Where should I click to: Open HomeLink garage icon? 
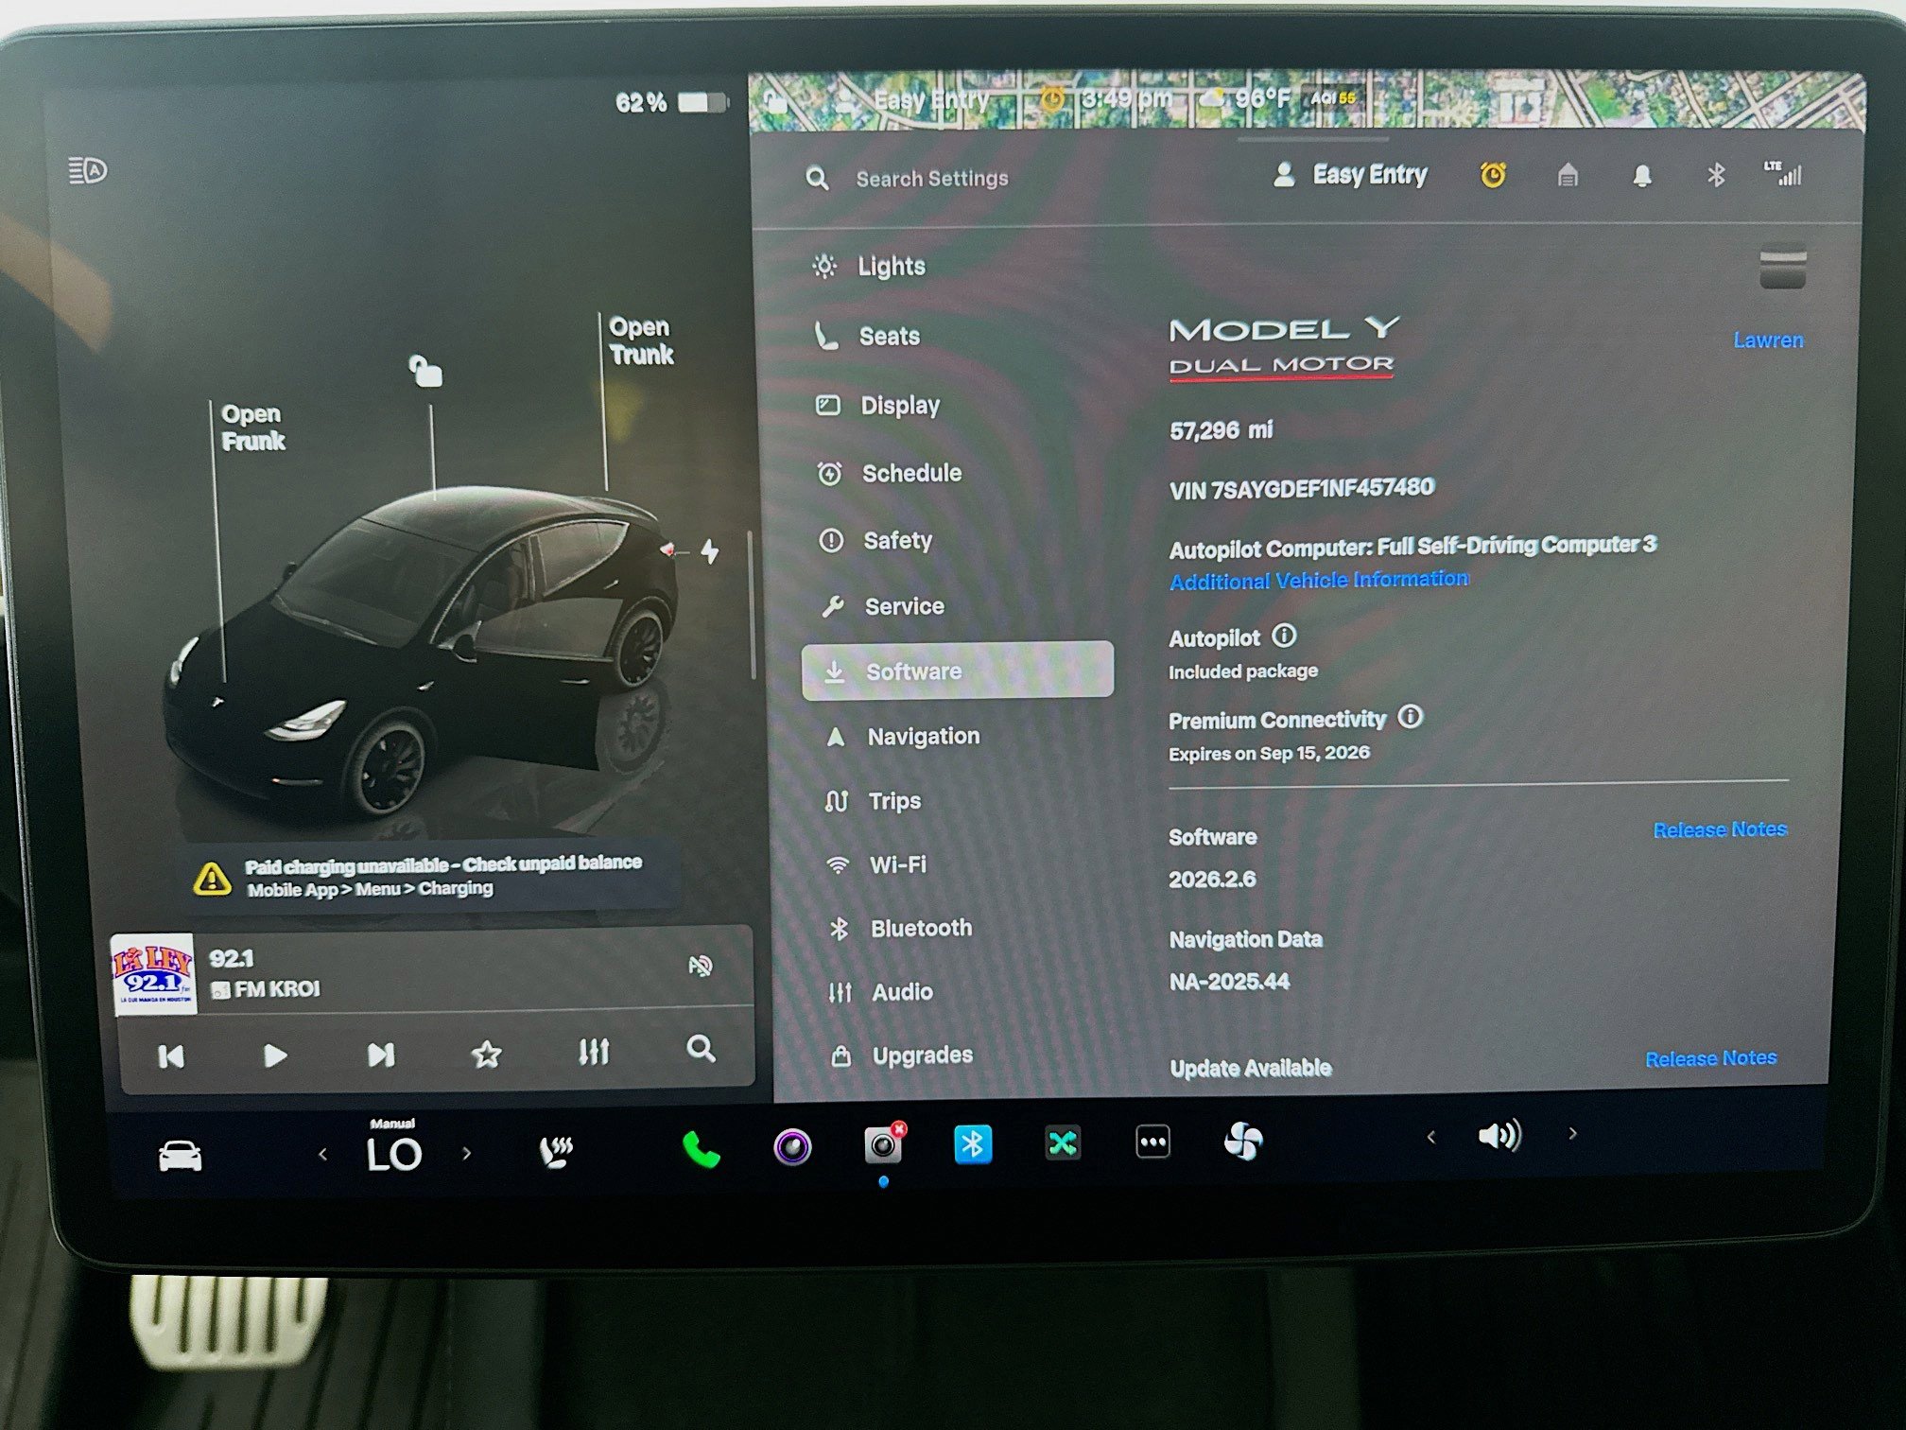1568,175
